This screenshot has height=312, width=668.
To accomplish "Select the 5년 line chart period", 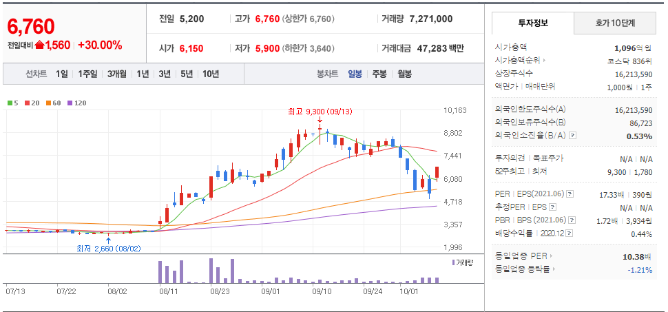I will (x=187, y=74).
